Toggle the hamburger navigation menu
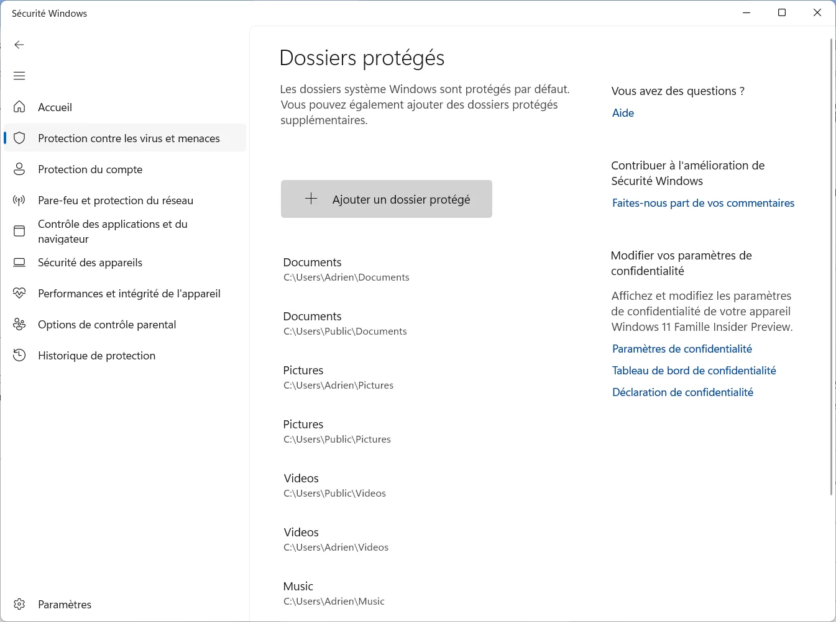The height and width of the screenshot is (622, 836). 19,76
